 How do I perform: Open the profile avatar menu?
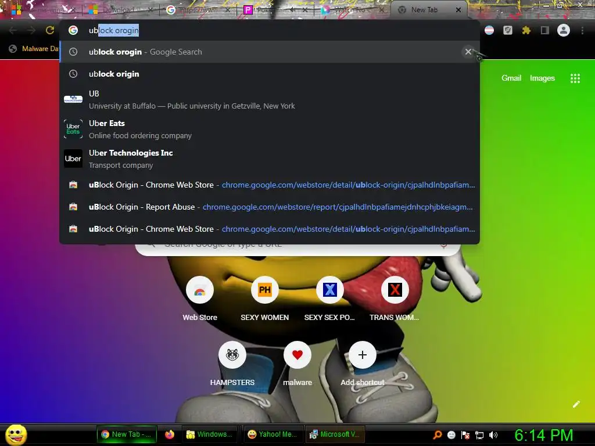[564, 30]
